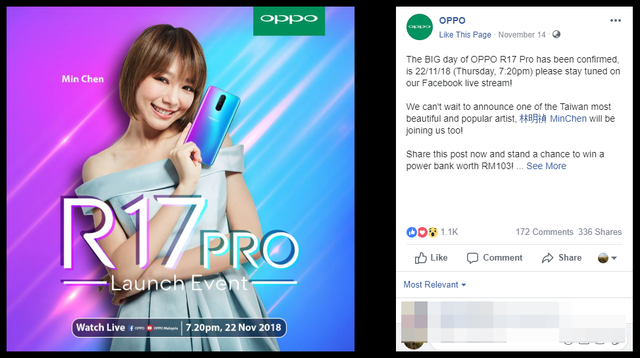Click the thumbs-up Like reaction icon

(x=412, y=232)
